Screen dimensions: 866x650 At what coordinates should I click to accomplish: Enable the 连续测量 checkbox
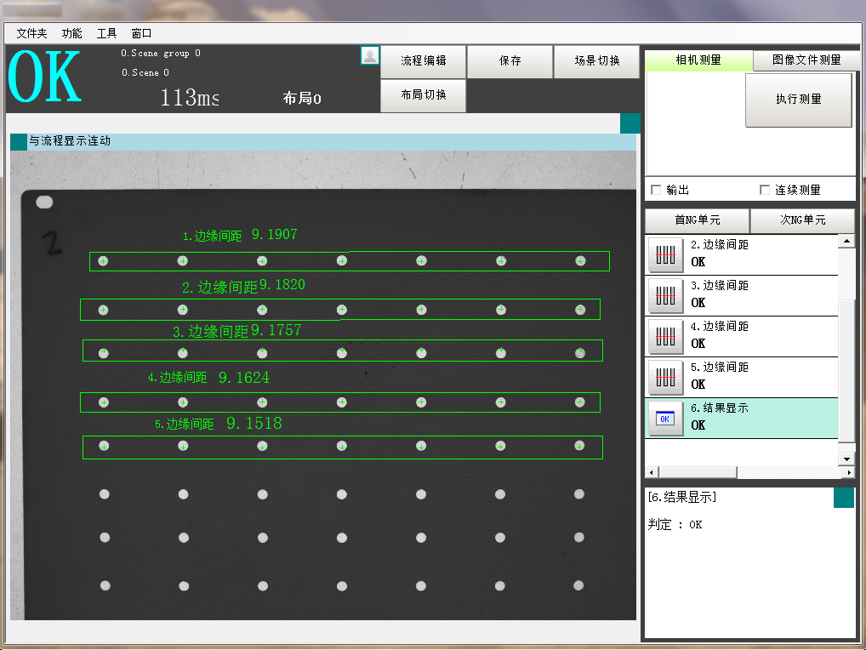point(764,190)
